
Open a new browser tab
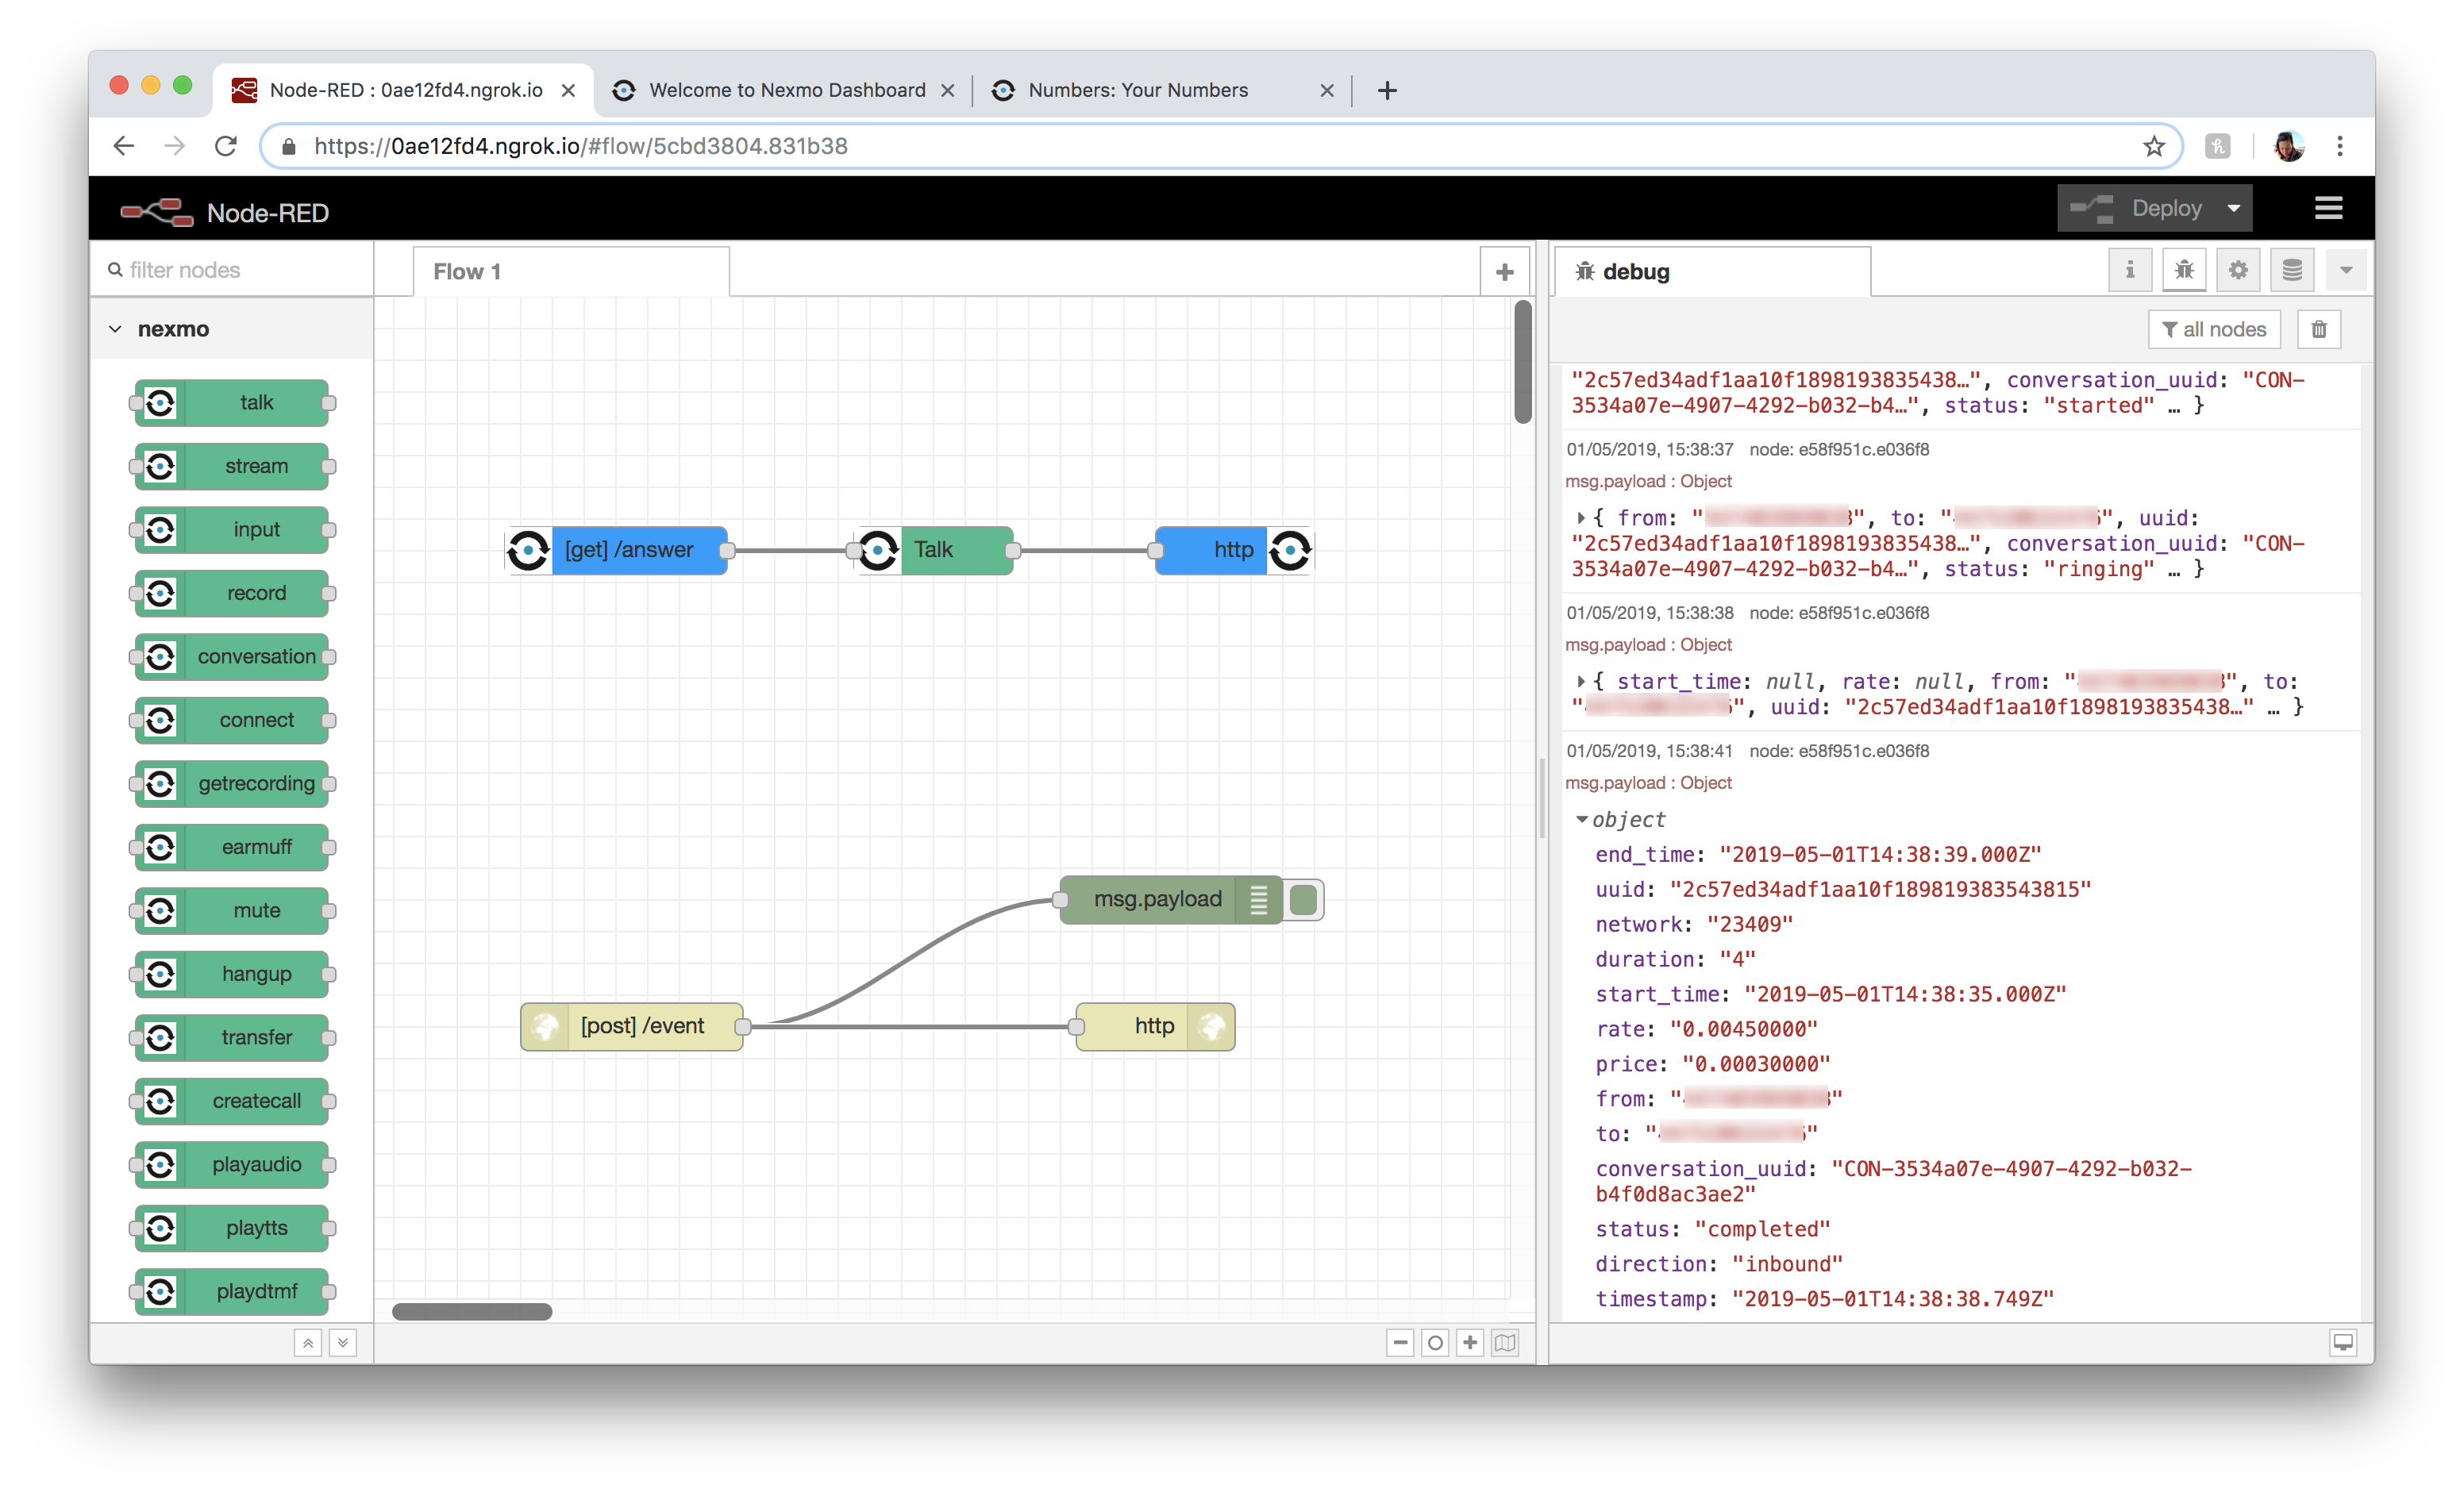point(1387,90)
